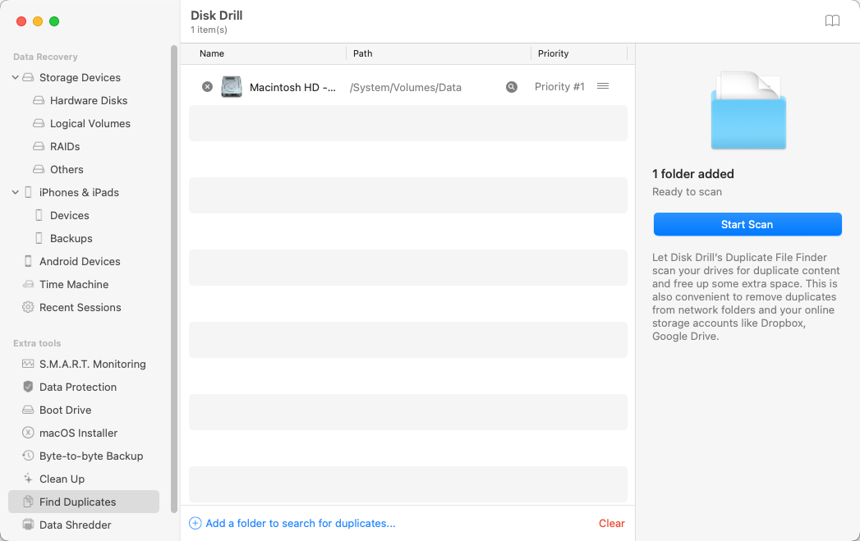This screenshot has height=541, width=860.
Task: Start the duplicate scan
Action: click(x=747, y=224)
